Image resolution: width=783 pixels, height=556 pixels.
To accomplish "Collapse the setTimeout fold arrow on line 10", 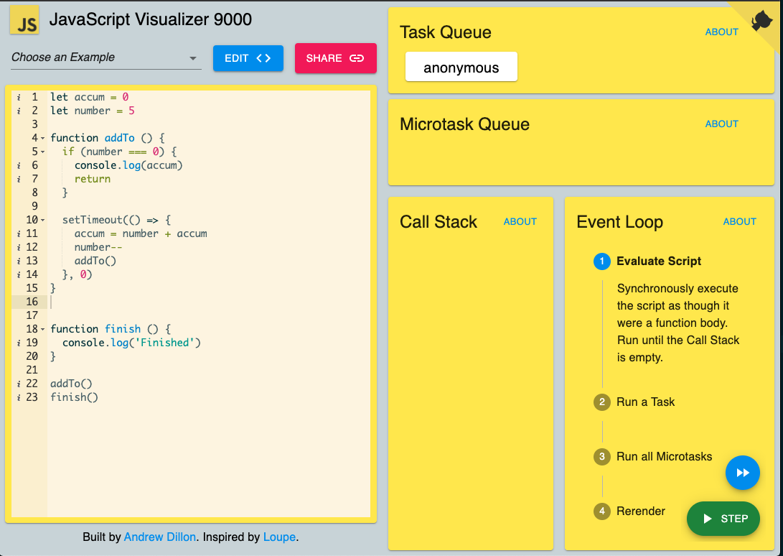I will click(43, 220).
